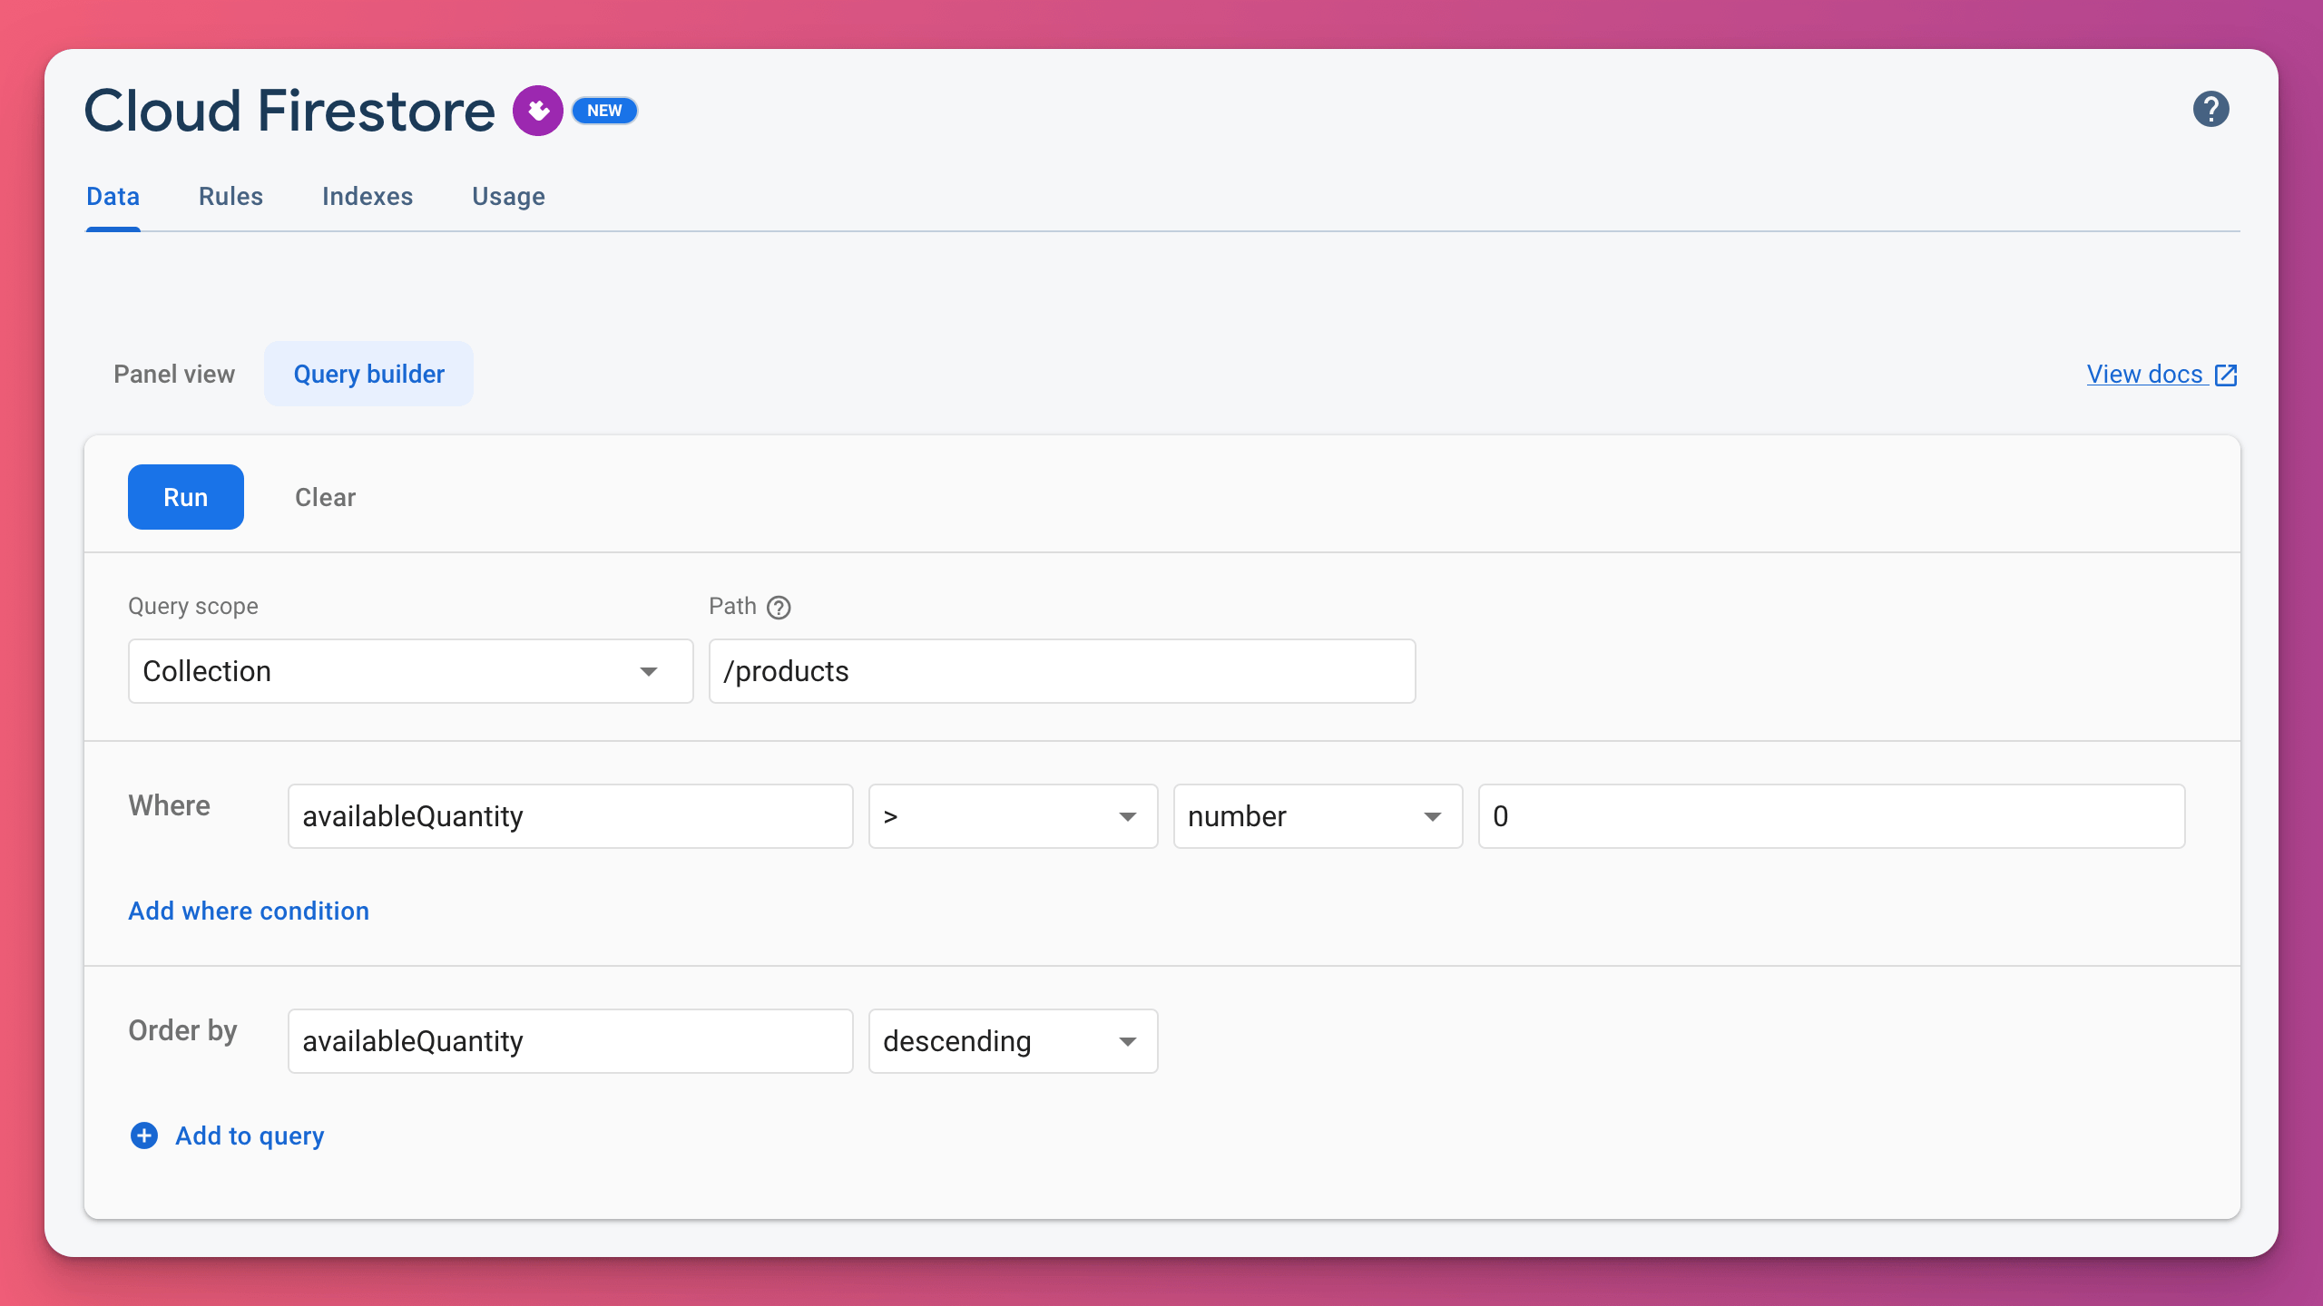Click the Path help info icon
Viewport: 2323px width, 1306px height.
[x=779, y=607]
